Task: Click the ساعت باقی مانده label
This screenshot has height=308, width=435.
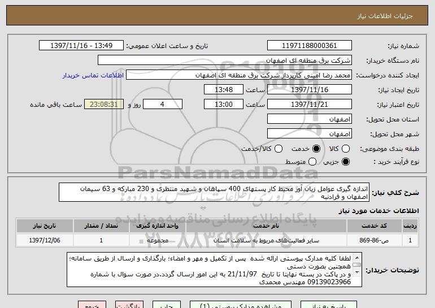Action: [x=56, y=105]
